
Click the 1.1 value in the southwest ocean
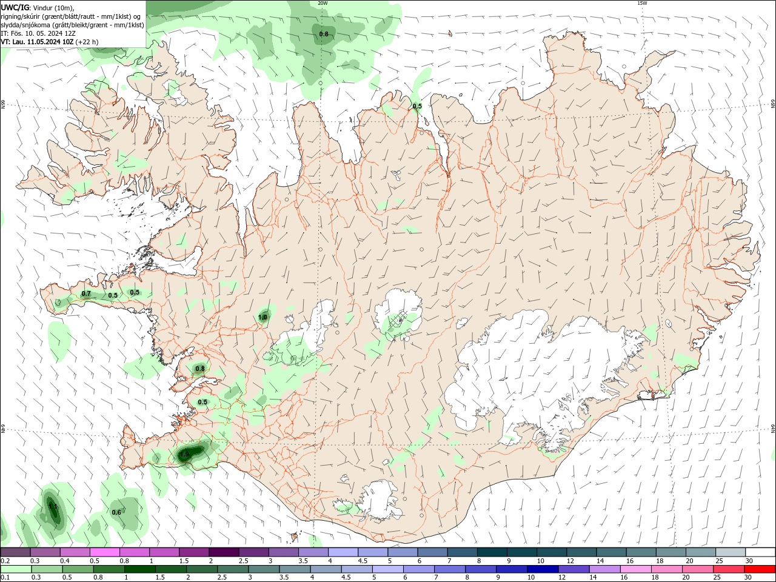pyautogui.click(x=53, y=506)
